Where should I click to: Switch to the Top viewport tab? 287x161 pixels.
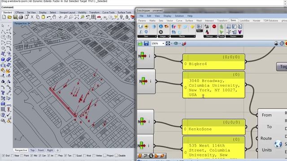[x=32, y=150]
